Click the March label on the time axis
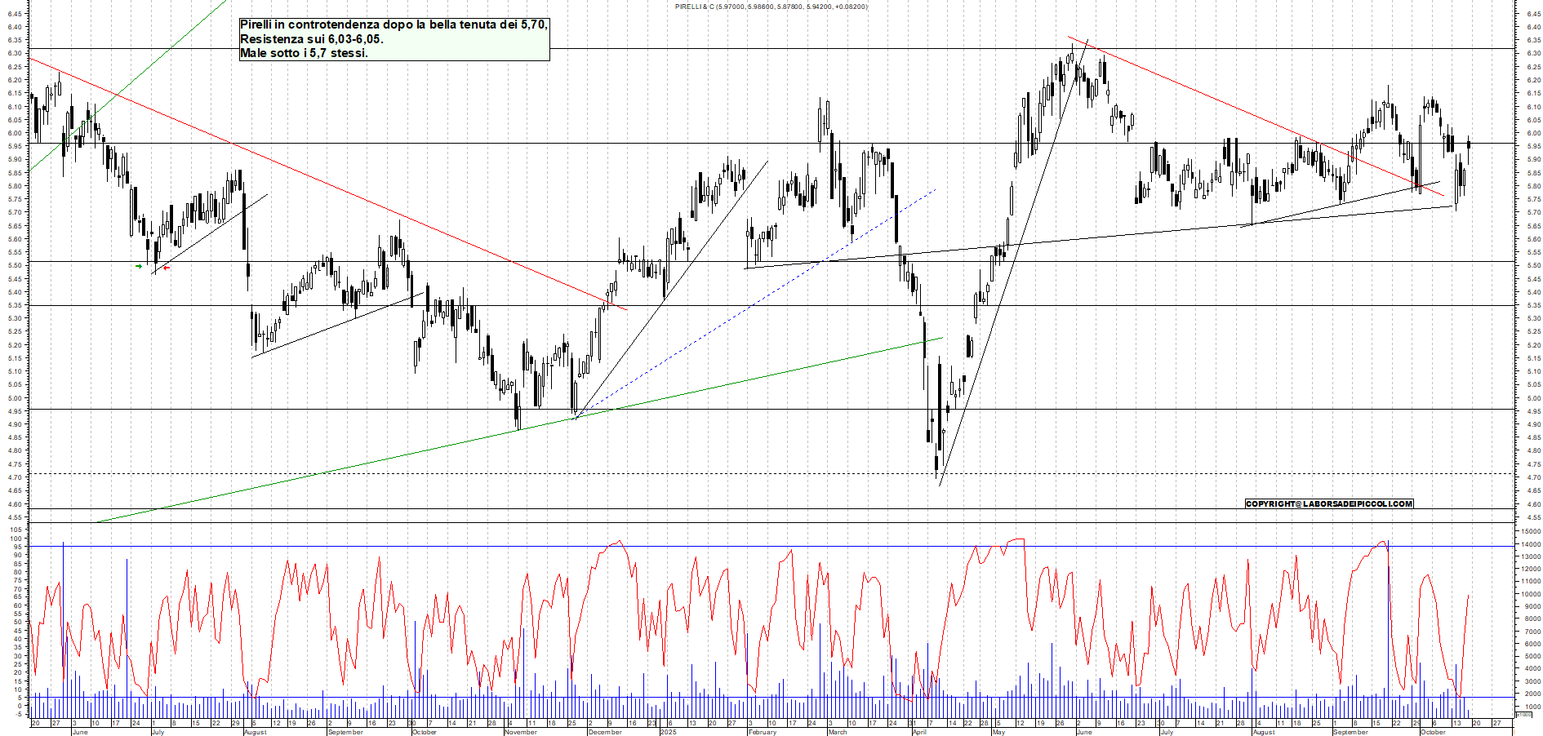 coord(838,732)
